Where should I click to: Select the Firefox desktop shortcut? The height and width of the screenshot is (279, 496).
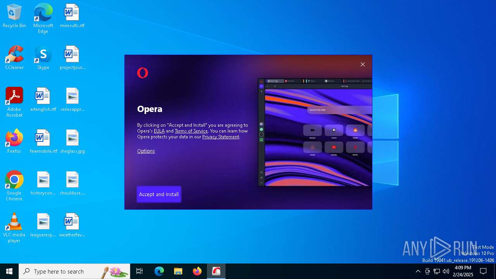(x=14, y=142)
